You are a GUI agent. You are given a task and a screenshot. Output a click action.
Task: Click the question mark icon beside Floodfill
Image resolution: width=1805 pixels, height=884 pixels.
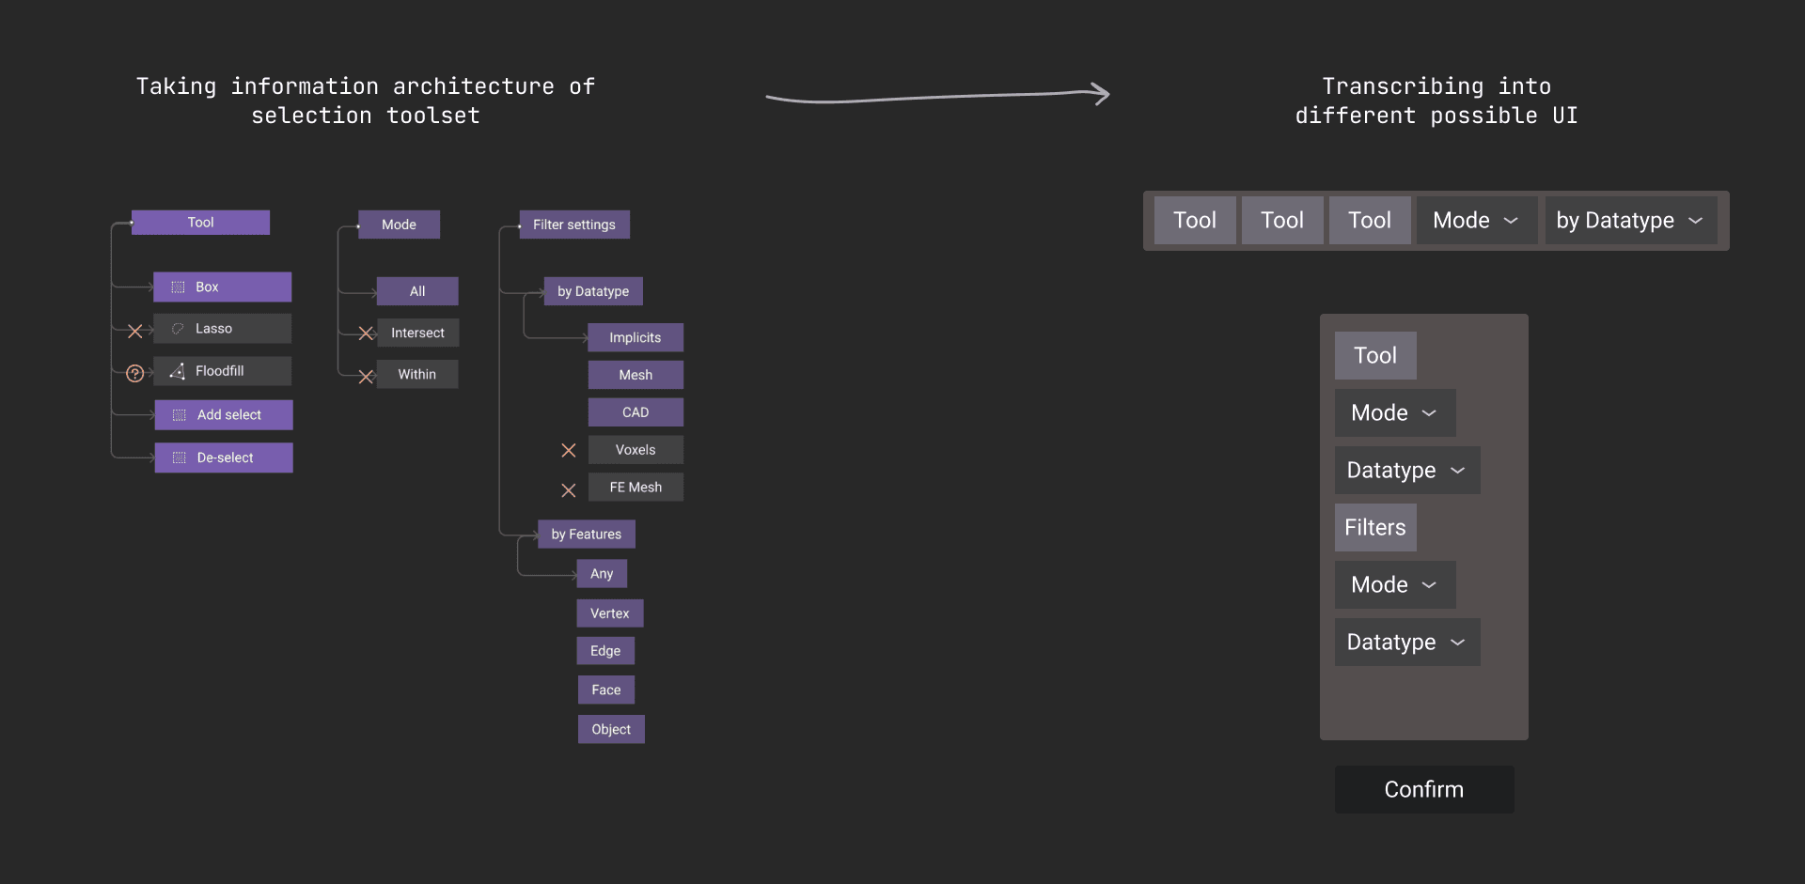point(135,374)
